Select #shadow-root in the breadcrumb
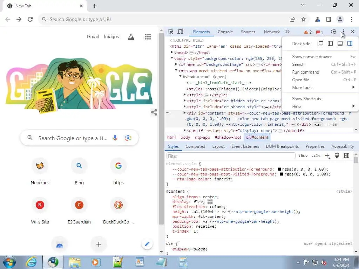 228,137
